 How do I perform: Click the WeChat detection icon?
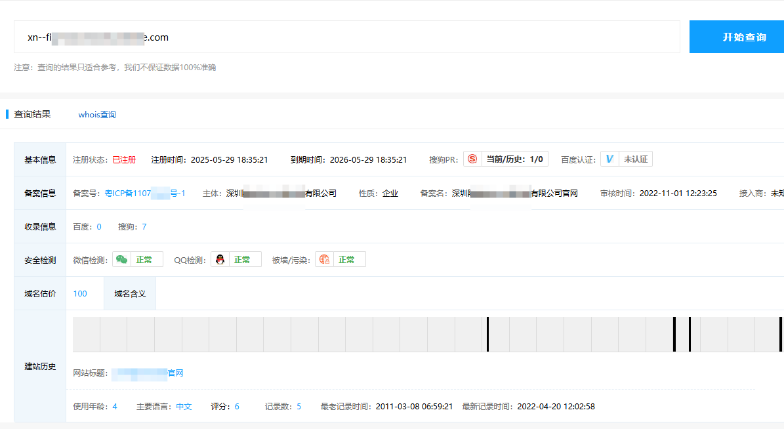pyautogui.click(x=121, y=260)
